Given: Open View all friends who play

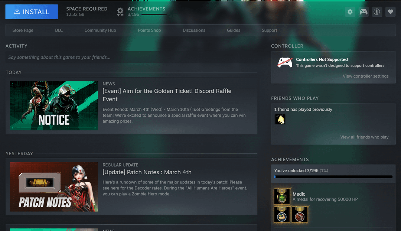Looking at the screenshot, I should (364, 137).
